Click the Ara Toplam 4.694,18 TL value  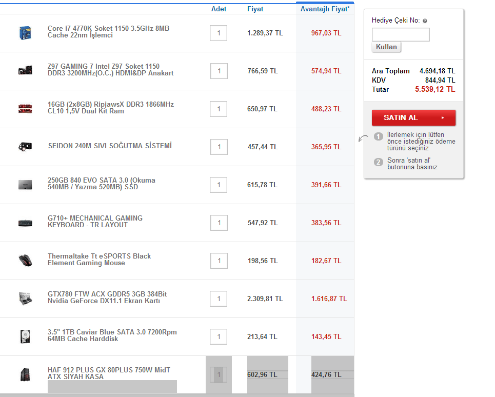[437, 71]
